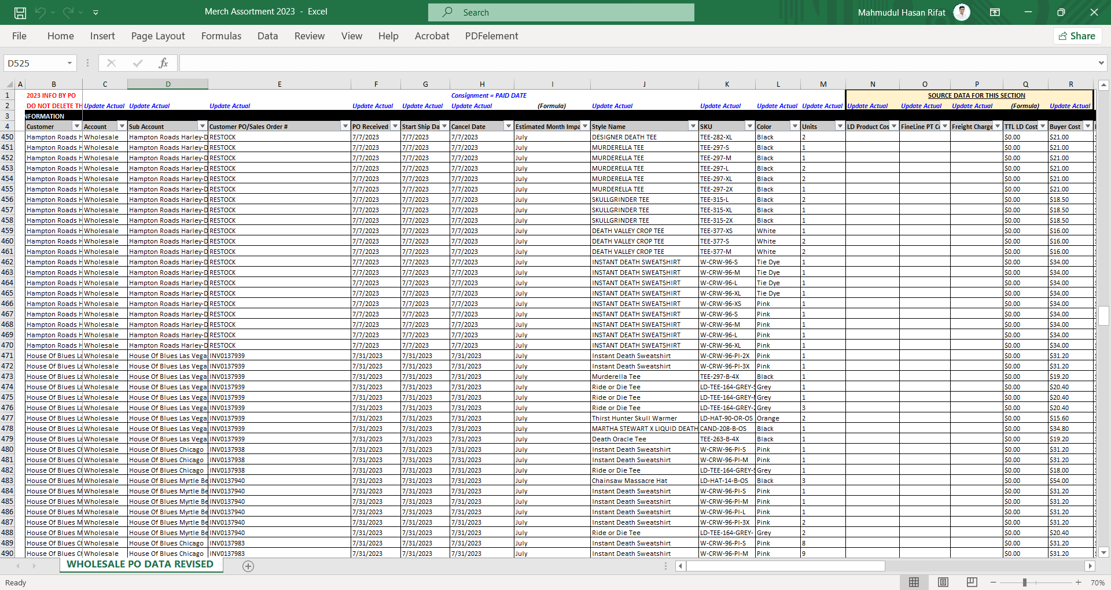
Task: Open the Insert tab
Action: click(102, 36)
